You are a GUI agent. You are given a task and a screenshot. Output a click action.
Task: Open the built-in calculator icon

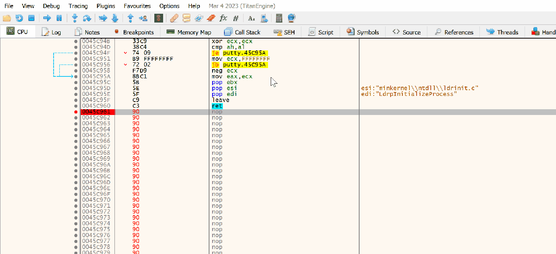click(278, 18)
